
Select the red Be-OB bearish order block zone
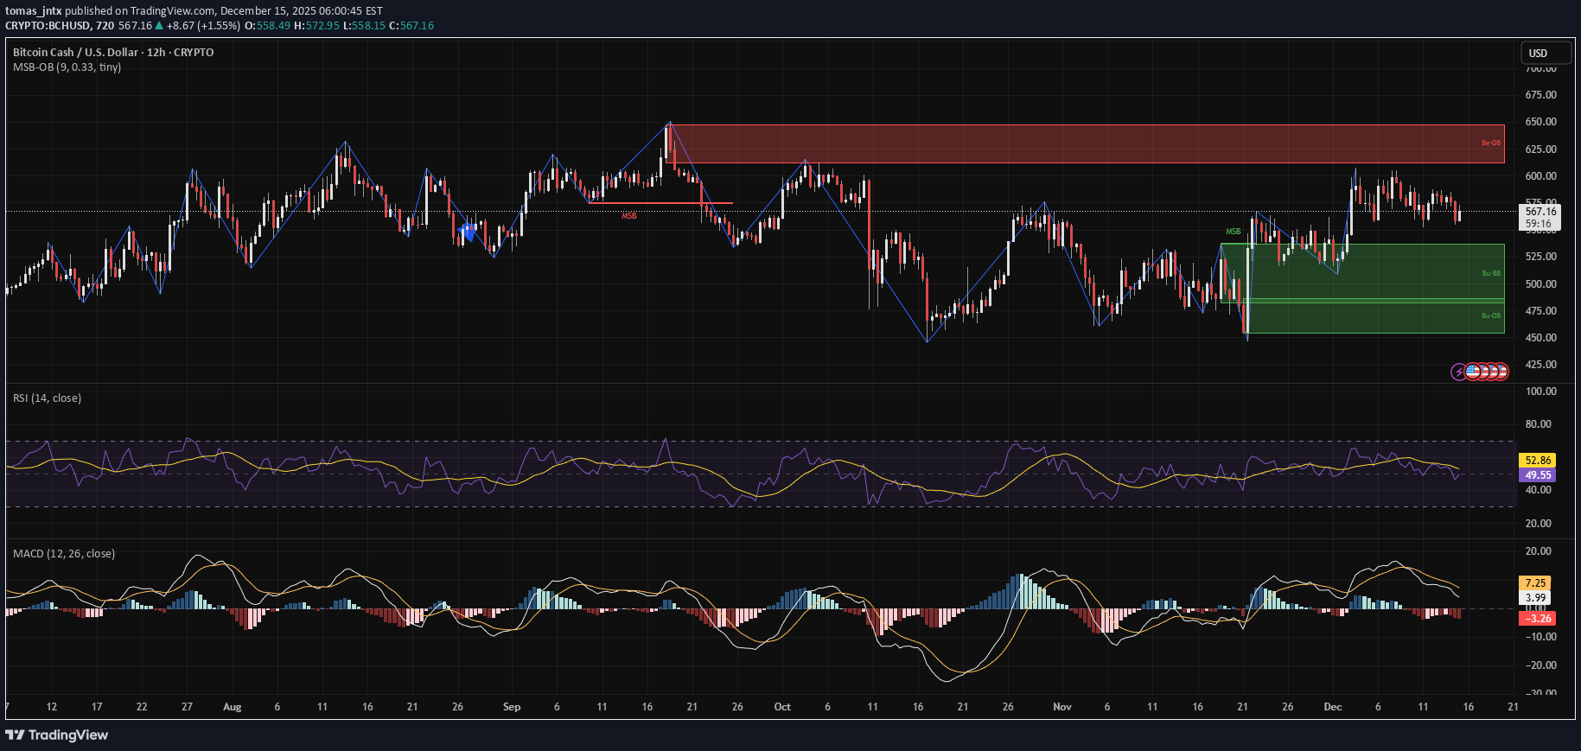(x=1081, y=143)
